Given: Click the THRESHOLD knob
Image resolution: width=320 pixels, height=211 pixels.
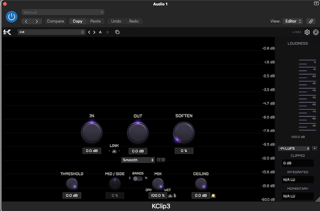Looking at the screenshot, I should 72,184.
